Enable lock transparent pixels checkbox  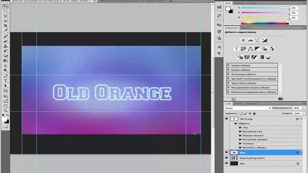coord(241,113)
